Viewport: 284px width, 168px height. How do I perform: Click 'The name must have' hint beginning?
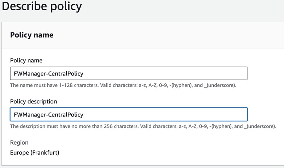click(x=32, y=85)
